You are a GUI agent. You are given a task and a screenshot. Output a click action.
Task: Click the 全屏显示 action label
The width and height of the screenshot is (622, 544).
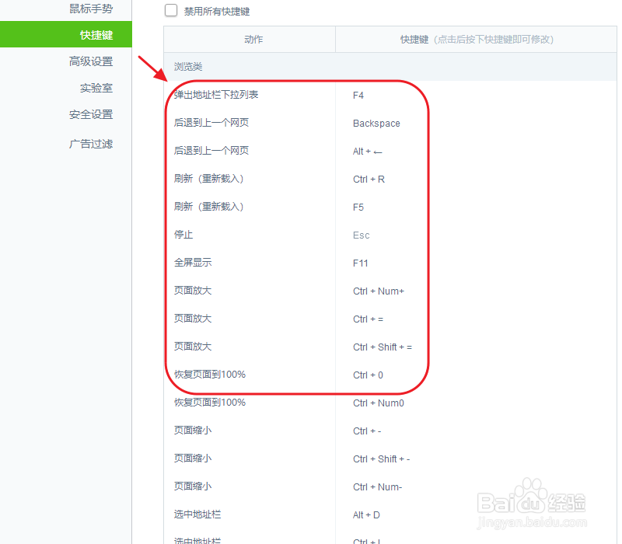click(193, 263)
